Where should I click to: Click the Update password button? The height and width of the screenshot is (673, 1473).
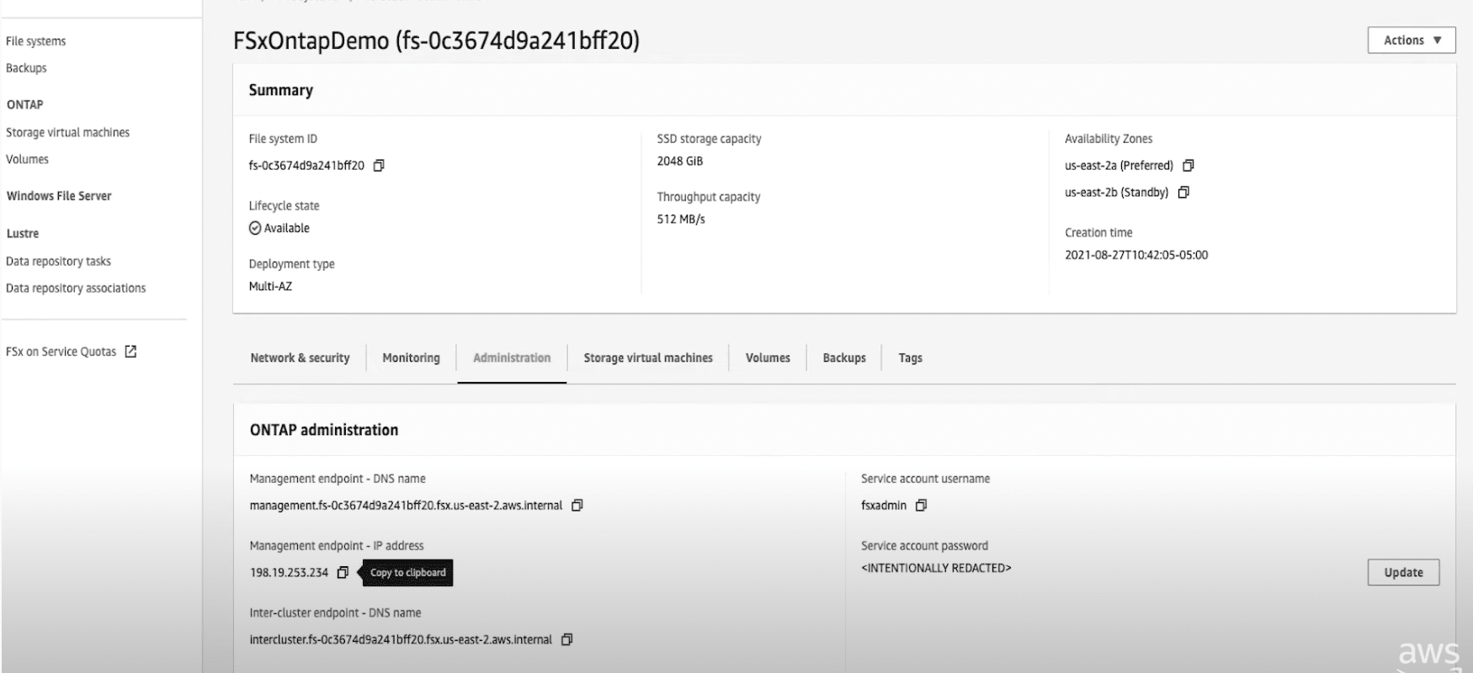1403,572
